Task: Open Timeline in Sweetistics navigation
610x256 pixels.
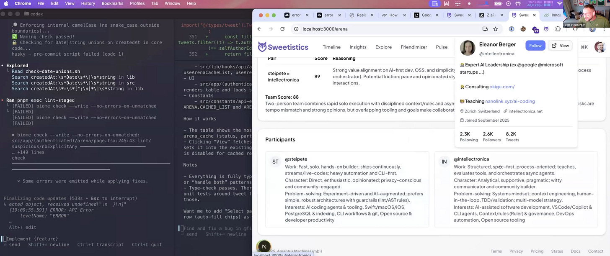Action: 331,47
